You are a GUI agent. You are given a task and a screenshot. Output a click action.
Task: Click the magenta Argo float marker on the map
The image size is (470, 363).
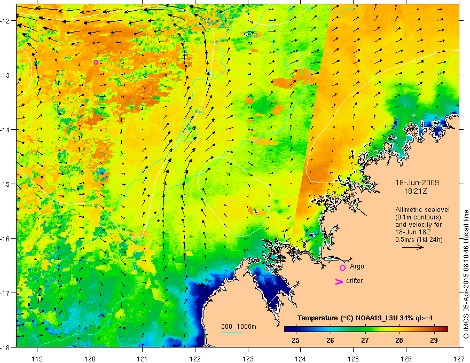coord(96,62)
